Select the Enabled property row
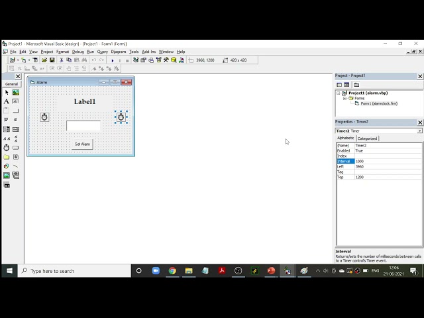This screenshot has width=424, height=318. pos(379,150)
